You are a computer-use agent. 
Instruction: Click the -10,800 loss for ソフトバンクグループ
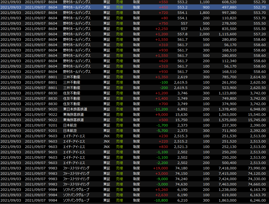(161, 200)
